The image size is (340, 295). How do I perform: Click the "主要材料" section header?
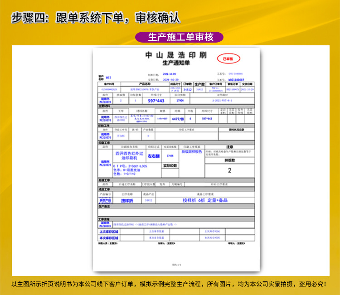[176, 106]
